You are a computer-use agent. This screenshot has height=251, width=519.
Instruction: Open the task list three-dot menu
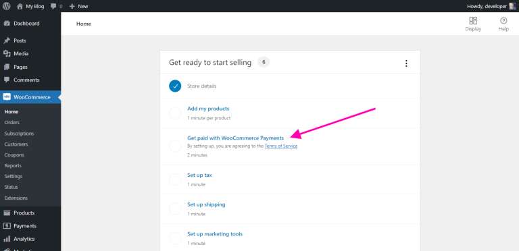tap(406, 63)
